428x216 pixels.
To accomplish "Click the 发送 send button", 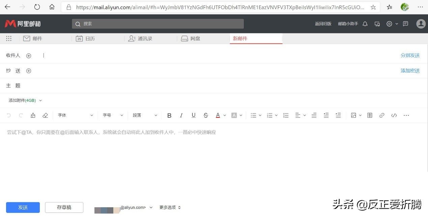I will coord(23,207).
